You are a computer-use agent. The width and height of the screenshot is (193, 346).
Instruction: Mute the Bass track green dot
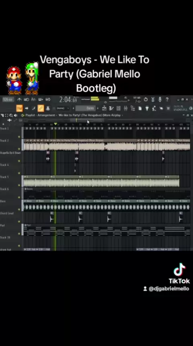[x=19, y=210]
